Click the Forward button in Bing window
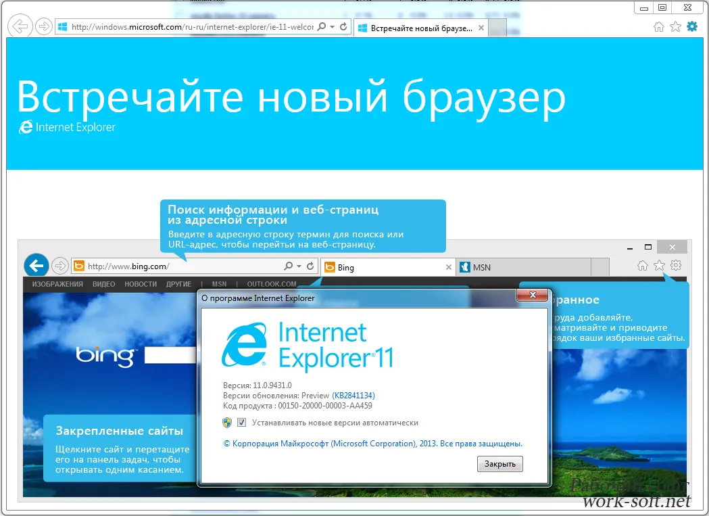709x516 pixels. click(59, 266)
